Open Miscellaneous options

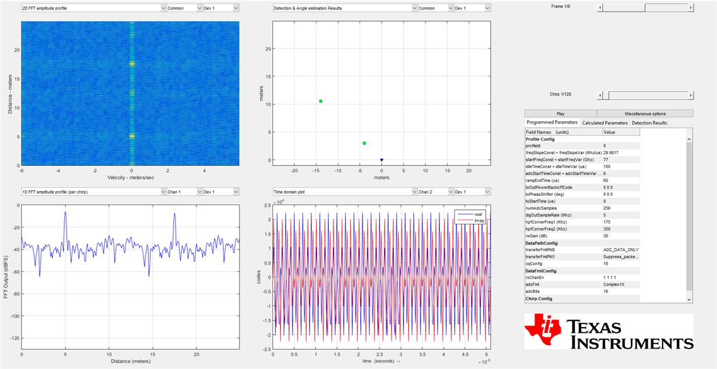[645, 114]
